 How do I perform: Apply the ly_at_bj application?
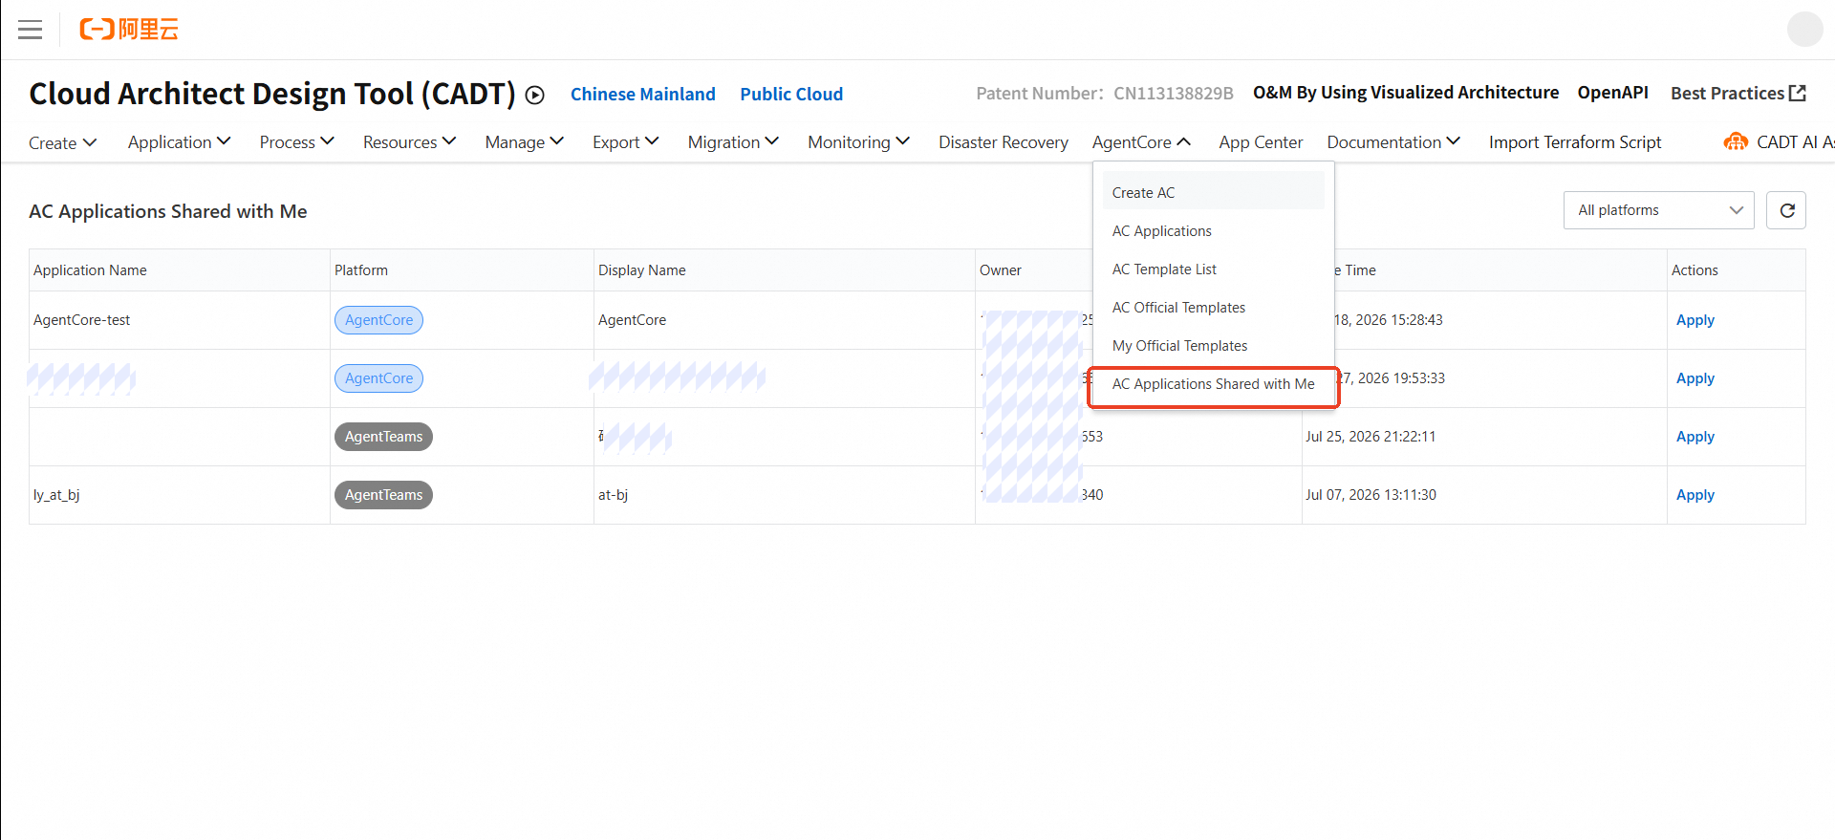[1695, 495]
